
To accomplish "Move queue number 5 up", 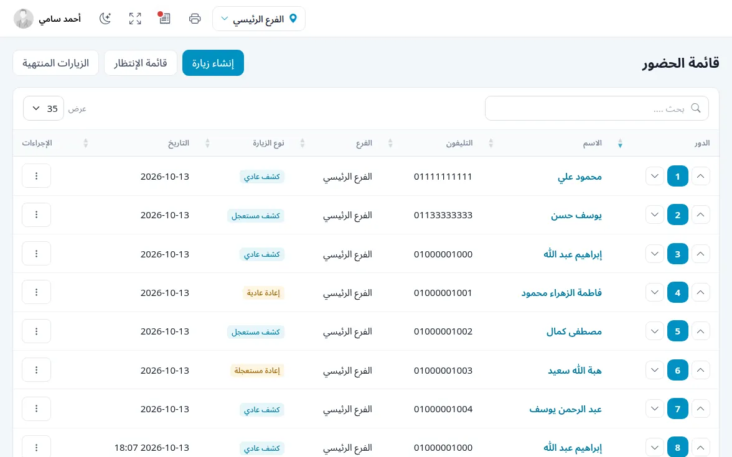I will click(x=700, y=331).
